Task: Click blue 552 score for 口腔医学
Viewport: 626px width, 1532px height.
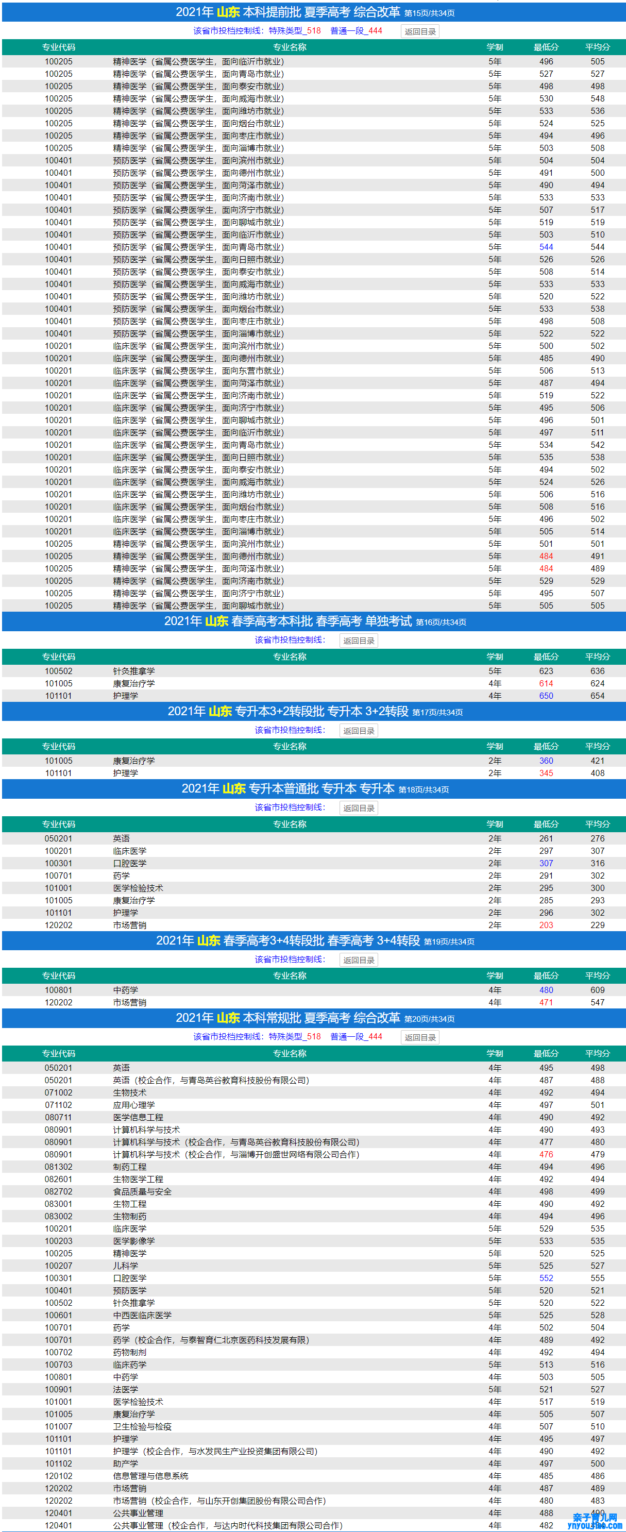Action: coord(546,1278)
